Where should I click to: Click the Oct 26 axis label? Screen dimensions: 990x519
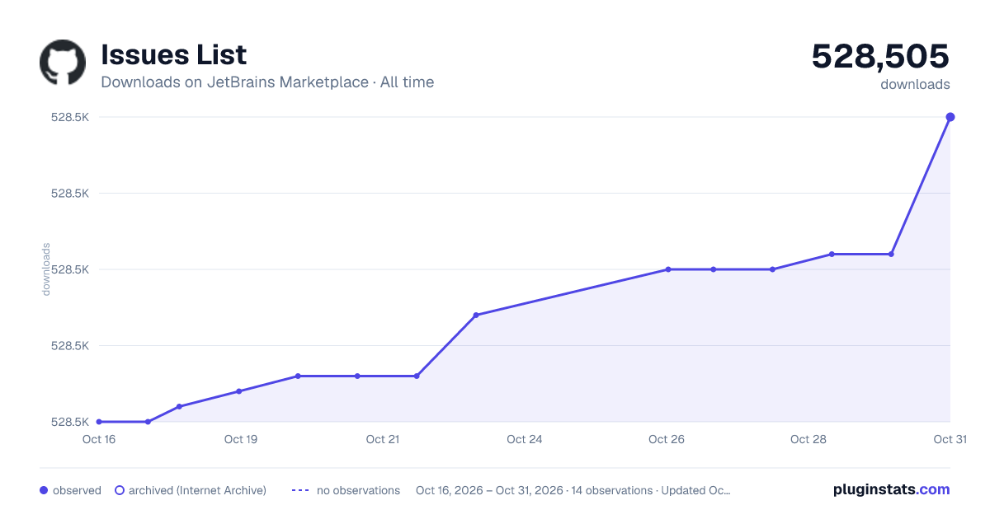pyautogui.click(x=667, y=439)
